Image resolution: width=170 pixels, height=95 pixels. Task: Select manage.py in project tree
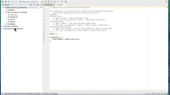11,24
